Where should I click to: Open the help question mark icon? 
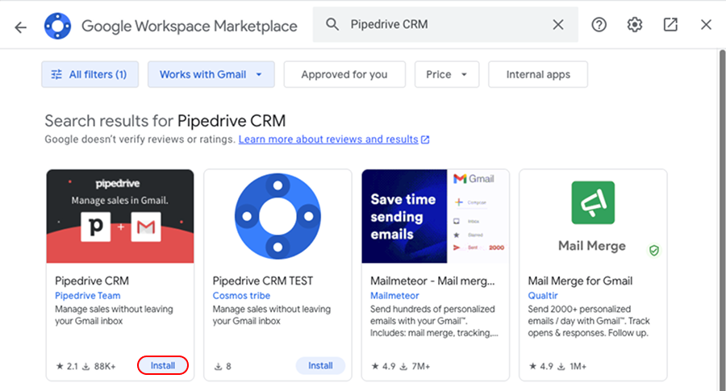click(x=599, y=25)
